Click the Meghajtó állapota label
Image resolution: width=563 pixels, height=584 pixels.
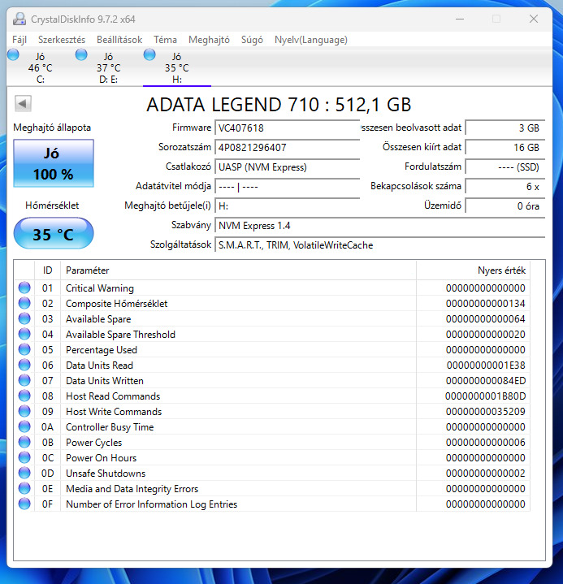click(x=52, y=128)
